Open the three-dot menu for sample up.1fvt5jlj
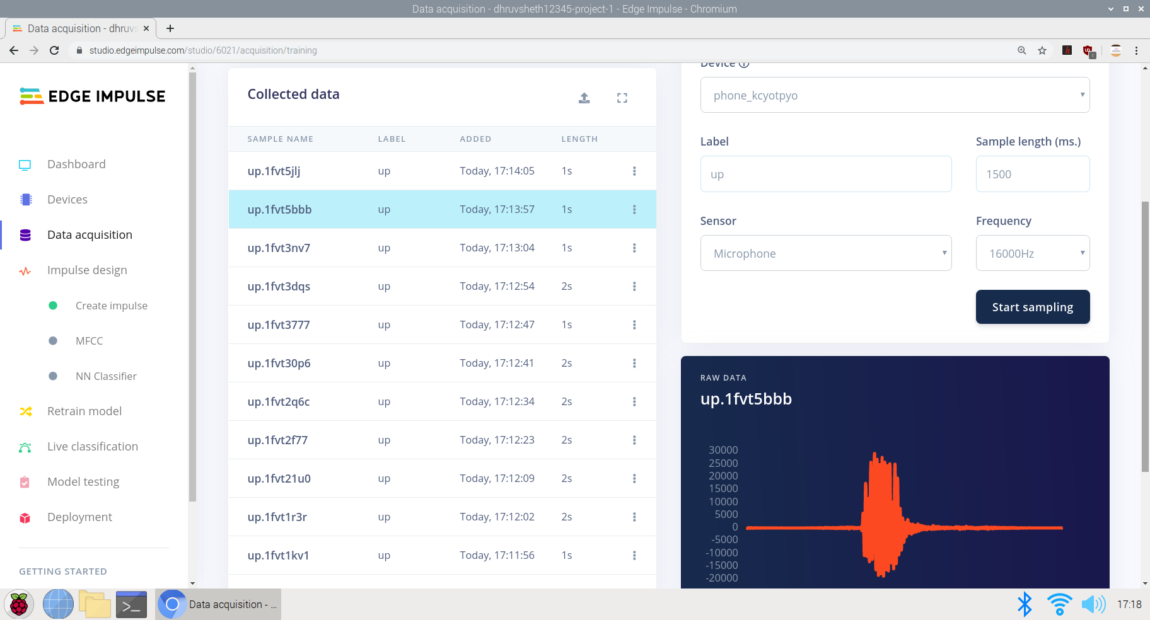The width and height of the screenshot is (1150, 620). 634,171
